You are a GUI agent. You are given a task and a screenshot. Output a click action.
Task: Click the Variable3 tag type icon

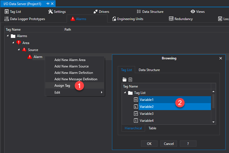pyautogui.click(x=135, y=114)
